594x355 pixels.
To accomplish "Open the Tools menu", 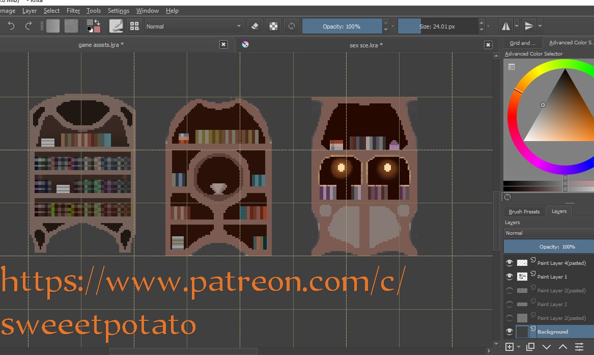I will (x=94, y=11).
